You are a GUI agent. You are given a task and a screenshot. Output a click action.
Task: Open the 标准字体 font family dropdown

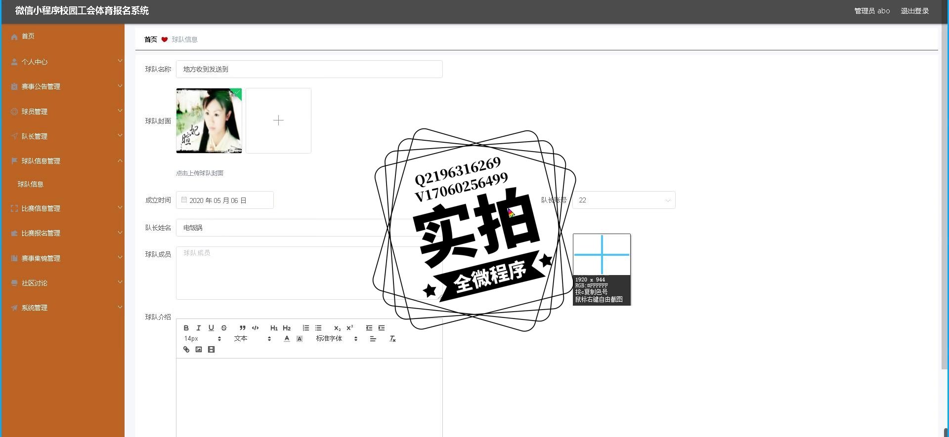(337, 339)
